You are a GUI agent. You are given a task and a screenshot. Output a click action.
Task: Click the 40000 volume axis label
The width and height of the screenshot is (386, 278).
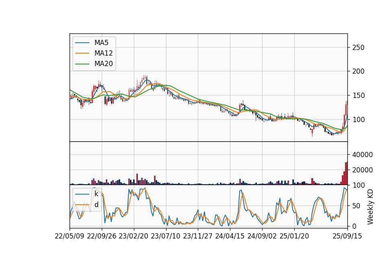362,155
